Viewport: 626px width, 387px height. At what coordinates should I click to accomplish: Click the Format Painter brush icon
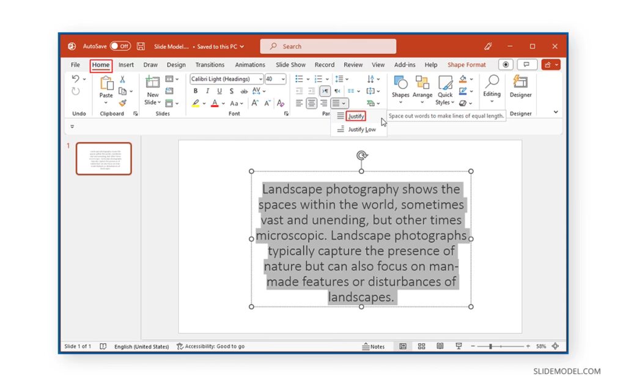[122, 103]
